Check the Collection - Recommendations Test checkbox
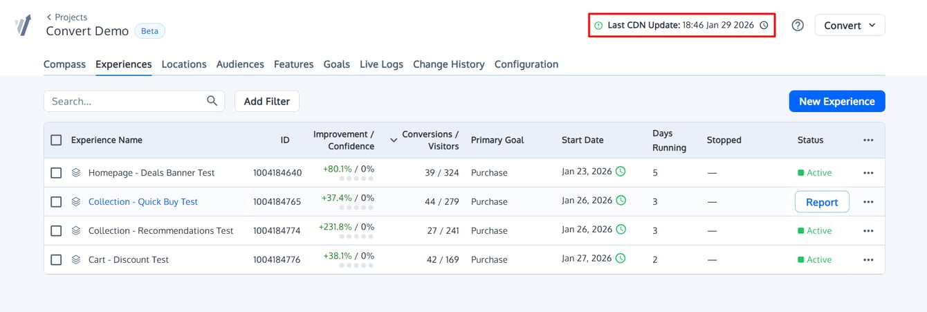Image resolution: width=927 pixels, height=312 pixels. 56,231
